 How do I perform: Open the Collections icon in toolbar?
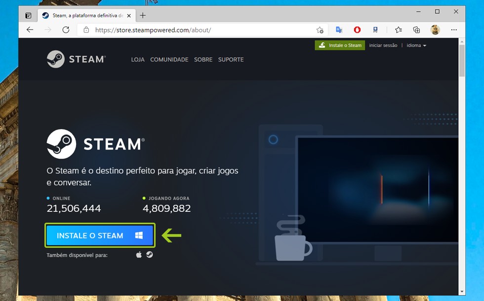[x=416, y=30]
